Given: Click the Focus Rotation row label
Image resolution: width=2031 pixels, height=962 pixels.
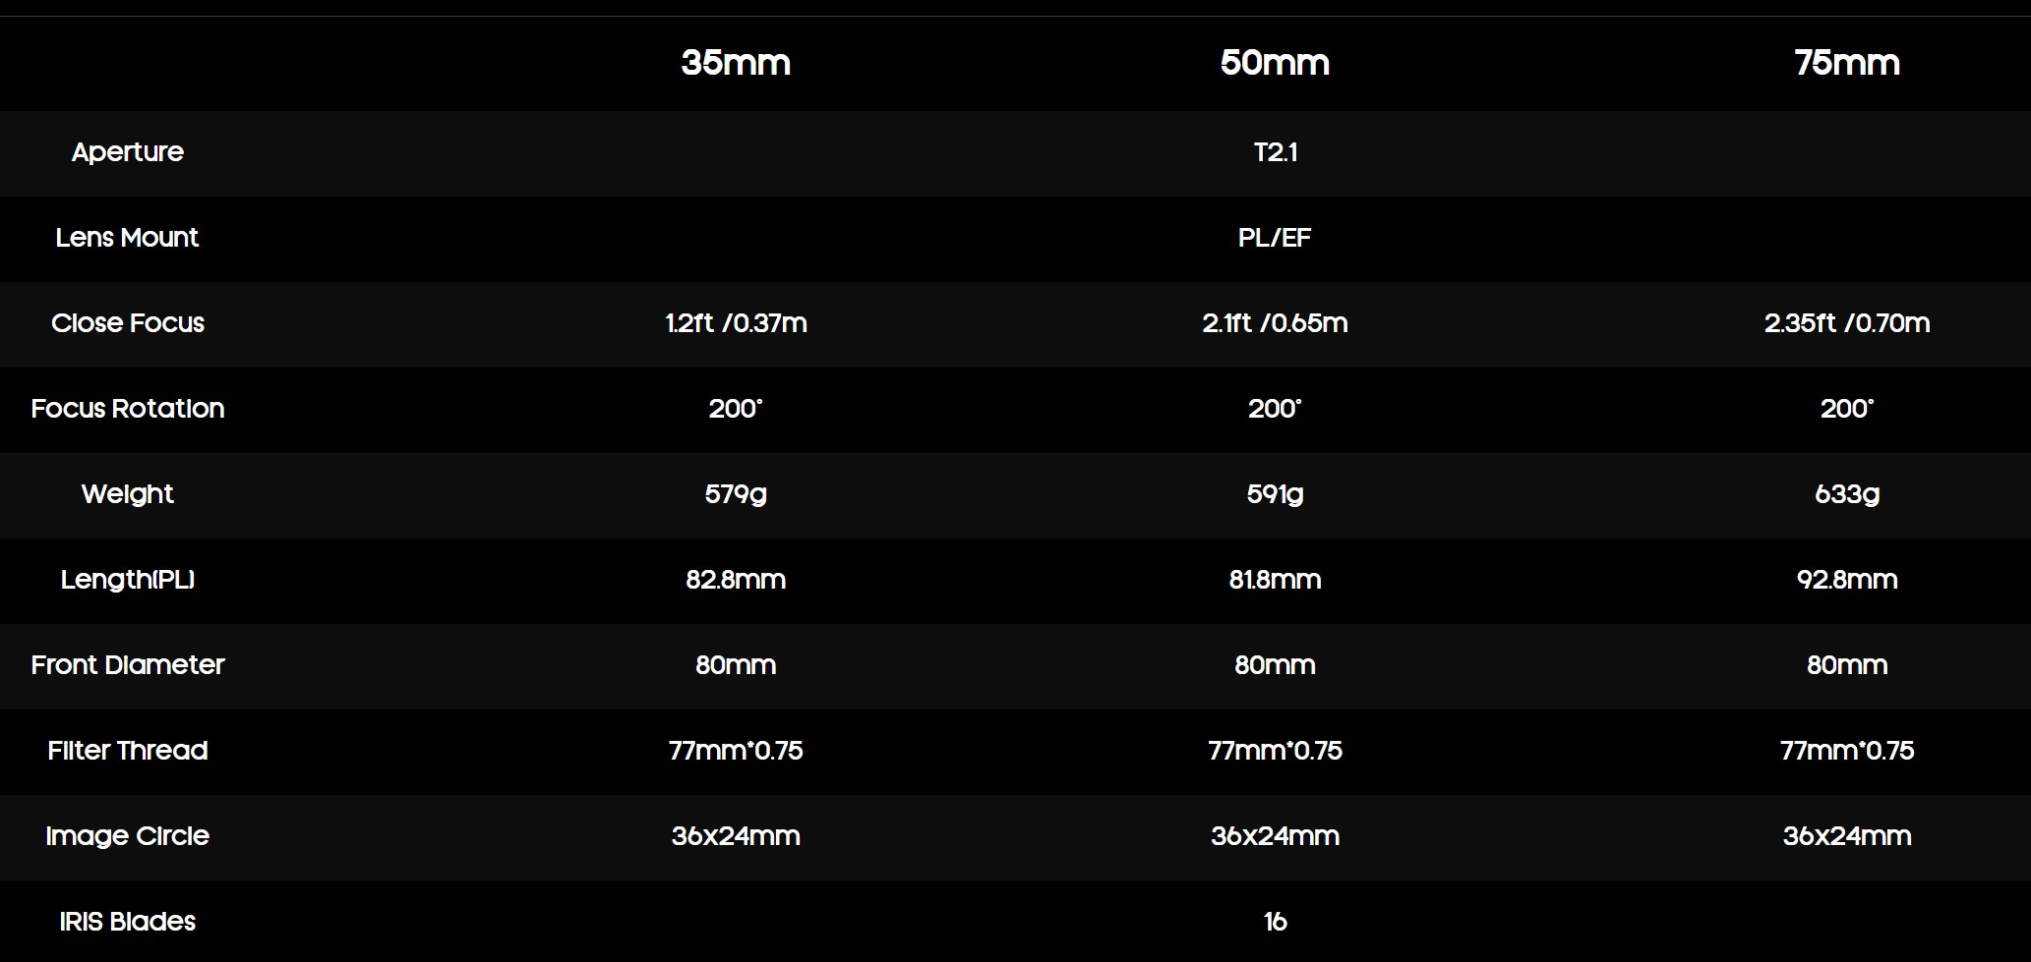Looking at the screenshot, I should (x=128, y=409).
